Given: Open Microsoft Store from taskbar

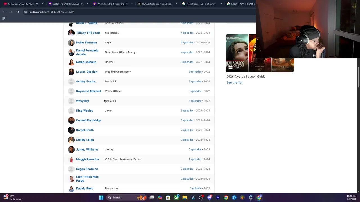Looking at the screenshot, I should point(168,198).
